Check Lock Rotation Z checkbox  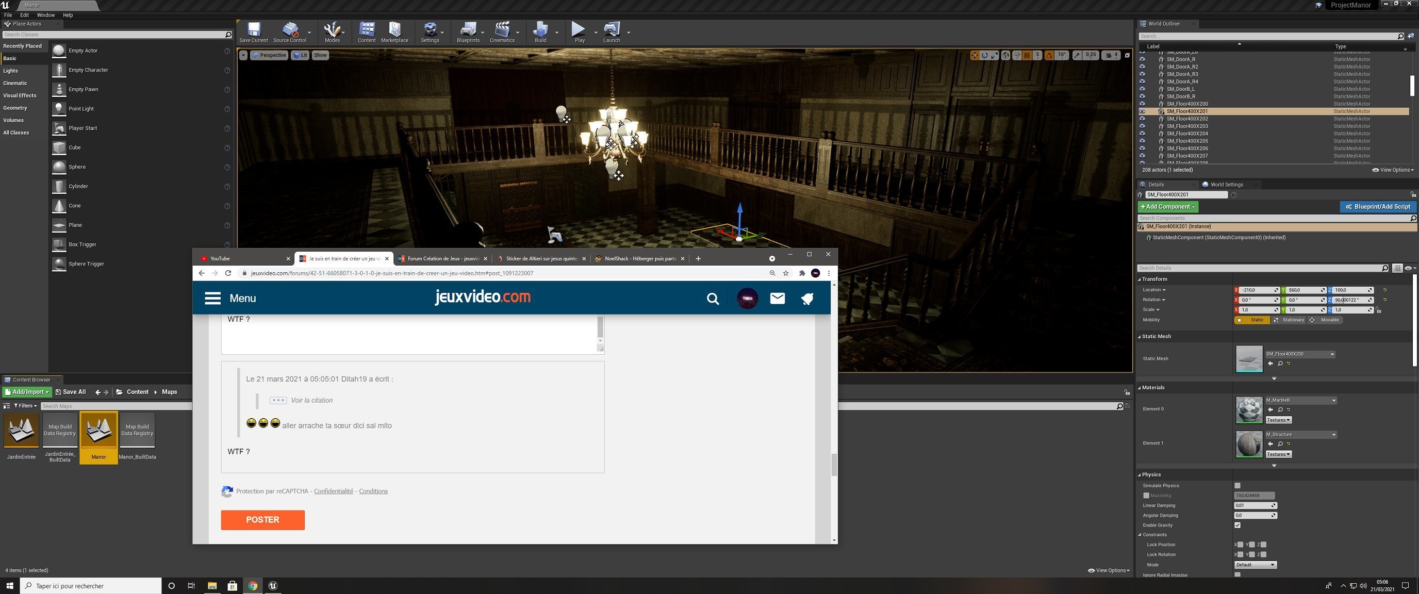1263,554
